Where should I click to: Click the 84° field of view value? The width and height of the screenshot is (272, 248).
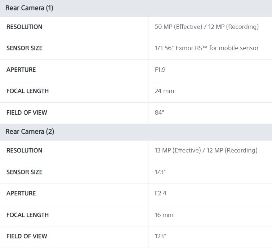(160, 112)
